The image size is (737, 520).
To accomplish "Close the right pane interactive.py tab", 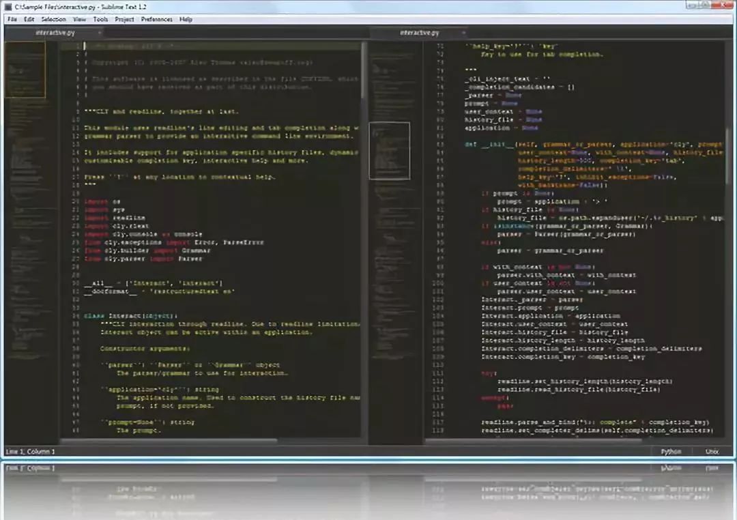I will click(463, 33).
